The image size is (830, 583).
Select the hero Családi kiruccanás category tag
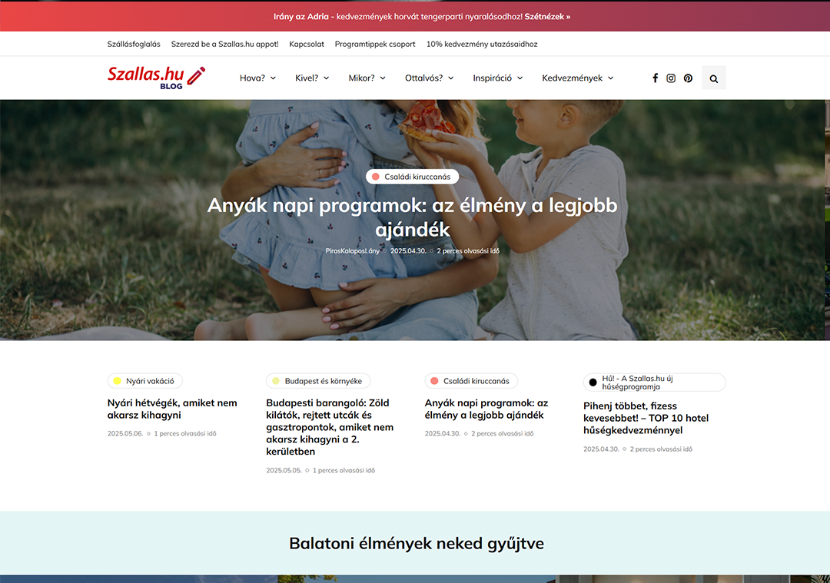413,177
